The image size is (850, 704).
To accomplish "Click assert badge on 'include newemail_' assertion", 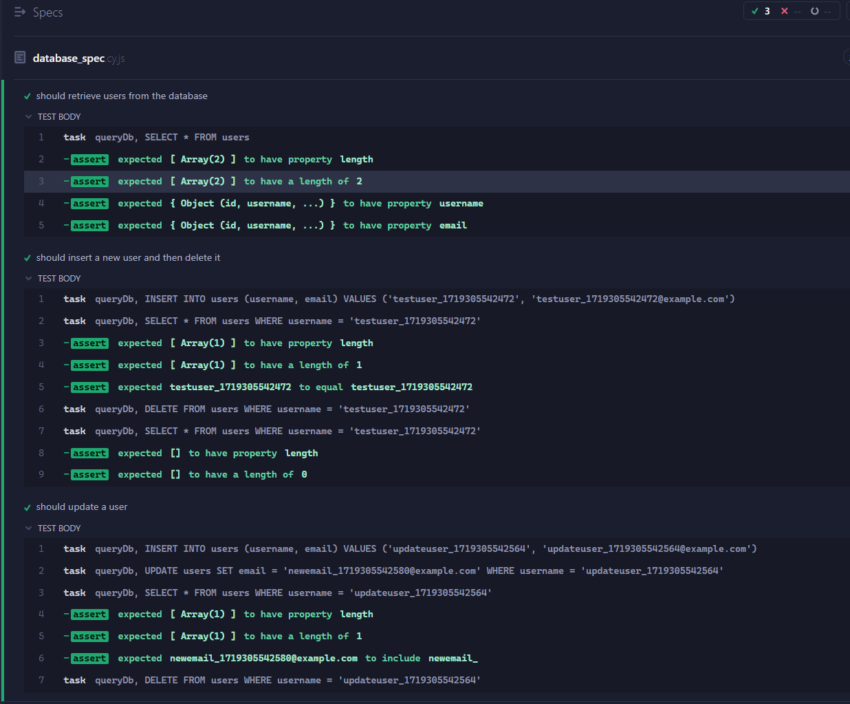I will 89,658.
